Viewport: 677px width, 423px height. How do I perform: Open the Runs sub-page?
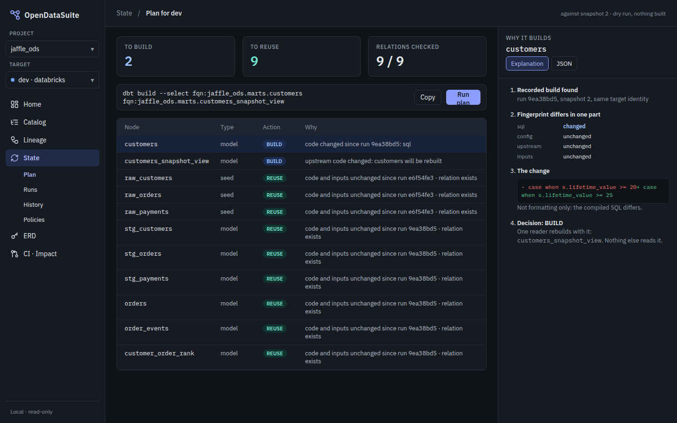click(x=30, y=189)
